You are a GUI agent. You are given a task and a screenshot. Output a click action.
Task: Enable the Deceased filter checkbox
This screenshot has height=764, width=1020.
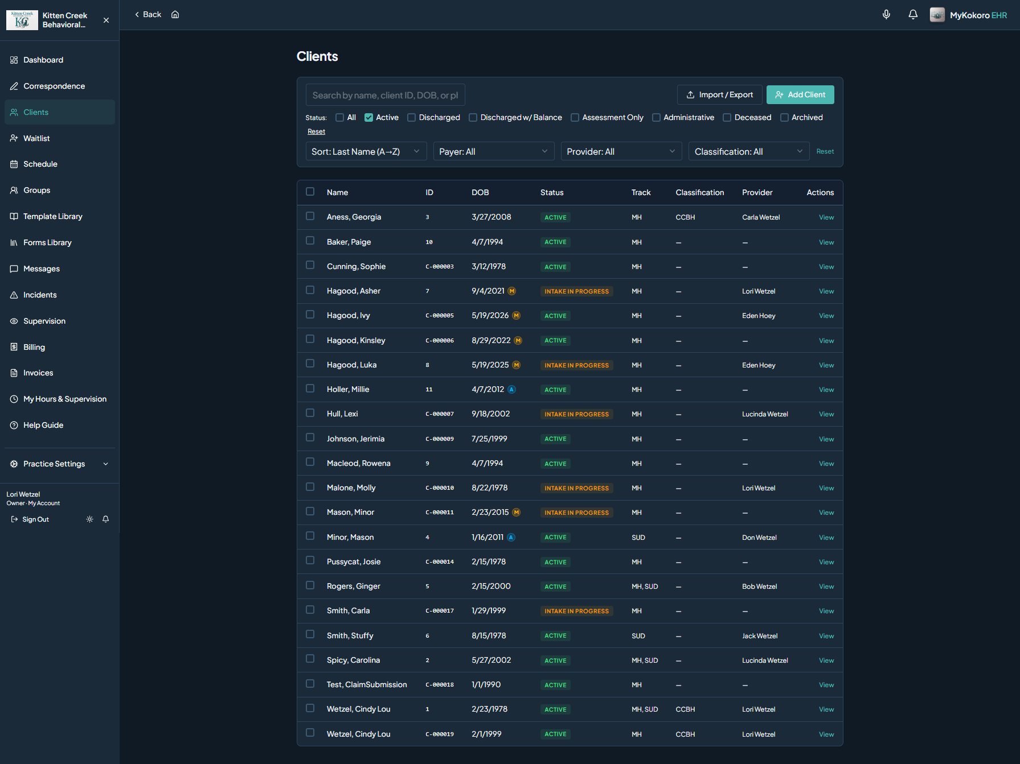tap(727, 118)
